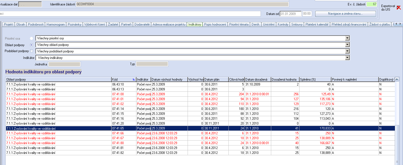The image size is (403, 165).
Task: Switch to the Kontroly tab
Action: point(283,24)
